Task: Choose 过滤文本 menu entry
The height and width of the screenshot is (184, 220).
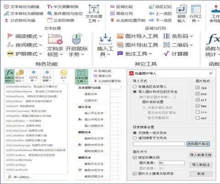Action: [91, 100]
